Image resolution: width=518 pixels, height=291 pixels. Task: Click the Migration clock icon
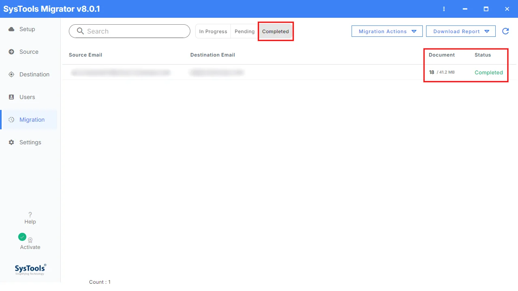(x=11, y=120)
